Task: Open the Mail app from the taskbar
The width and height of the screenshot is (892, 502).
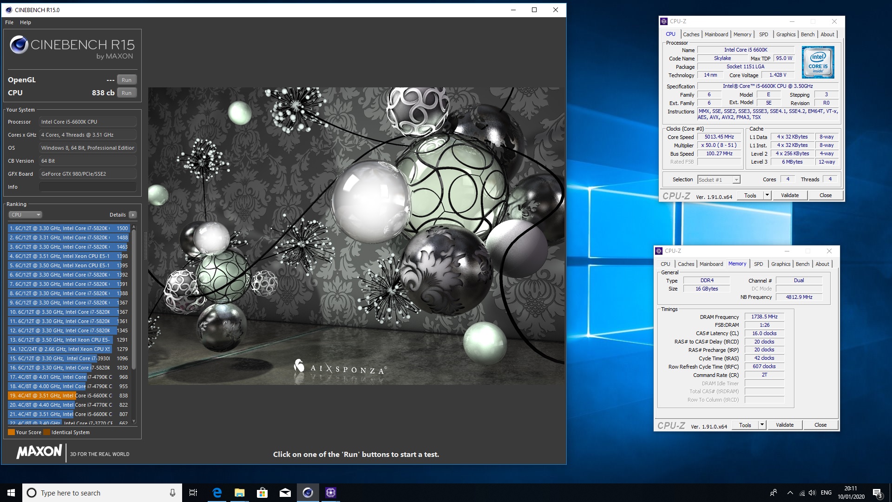Action: click(285, 493)
